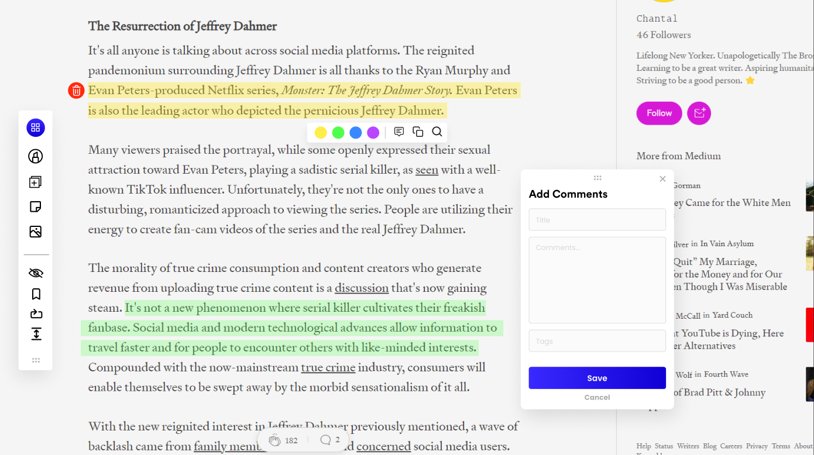Screen dimensions: 814x455
Task: Click the Title field in Add Comments
Action: click(597, 220)
